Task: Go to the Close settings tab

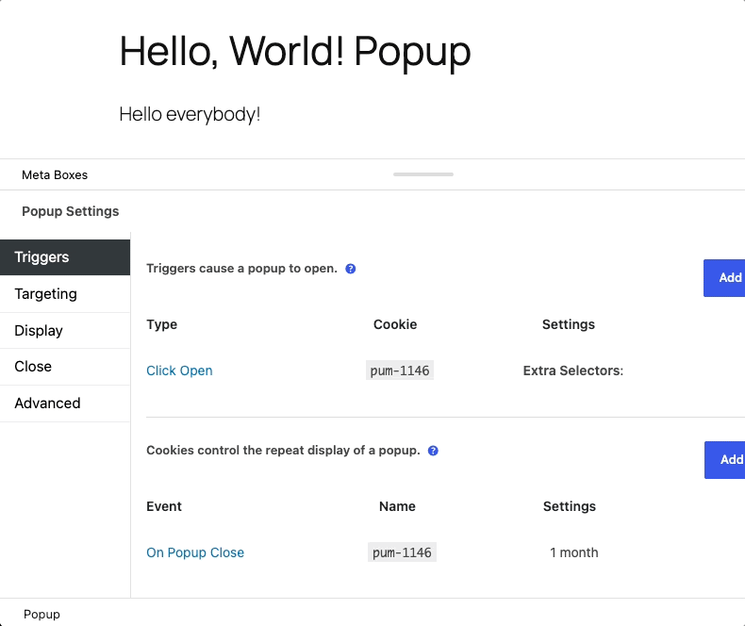Action: tap(65, 366)
